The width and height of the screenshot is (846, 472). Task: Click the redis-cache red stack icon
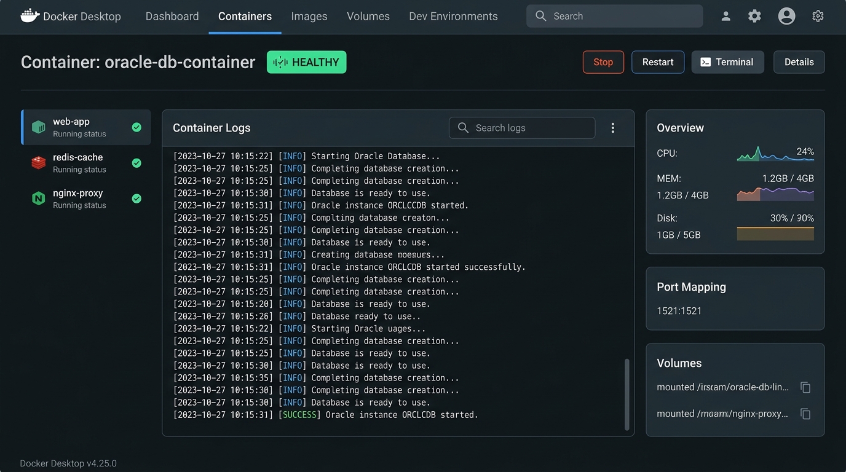39,163
